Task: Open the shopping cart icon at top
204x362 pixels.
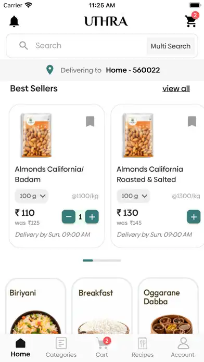Action: 191,20
